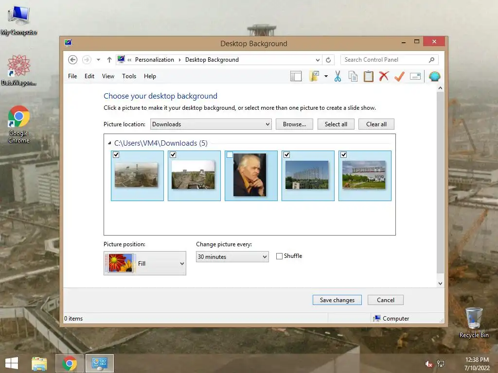498x373 pixels.
Task: Click the Google Chrome desktop shortcut
Action: click(19, 124)
